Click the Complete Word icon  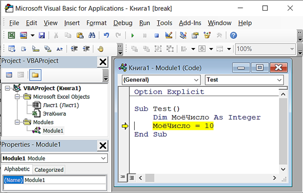coord(59,49)
